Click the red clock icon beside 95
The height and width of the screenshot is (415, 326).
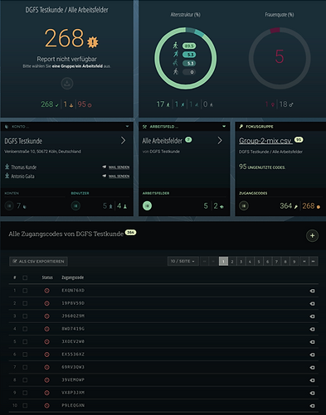click(x=90, y=105)
